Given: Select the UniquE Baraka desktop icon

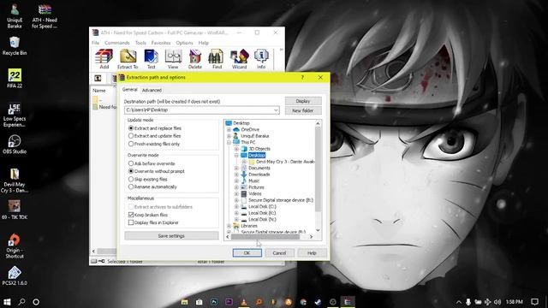Looking at the screenshot, I should (x=15, y=17).
